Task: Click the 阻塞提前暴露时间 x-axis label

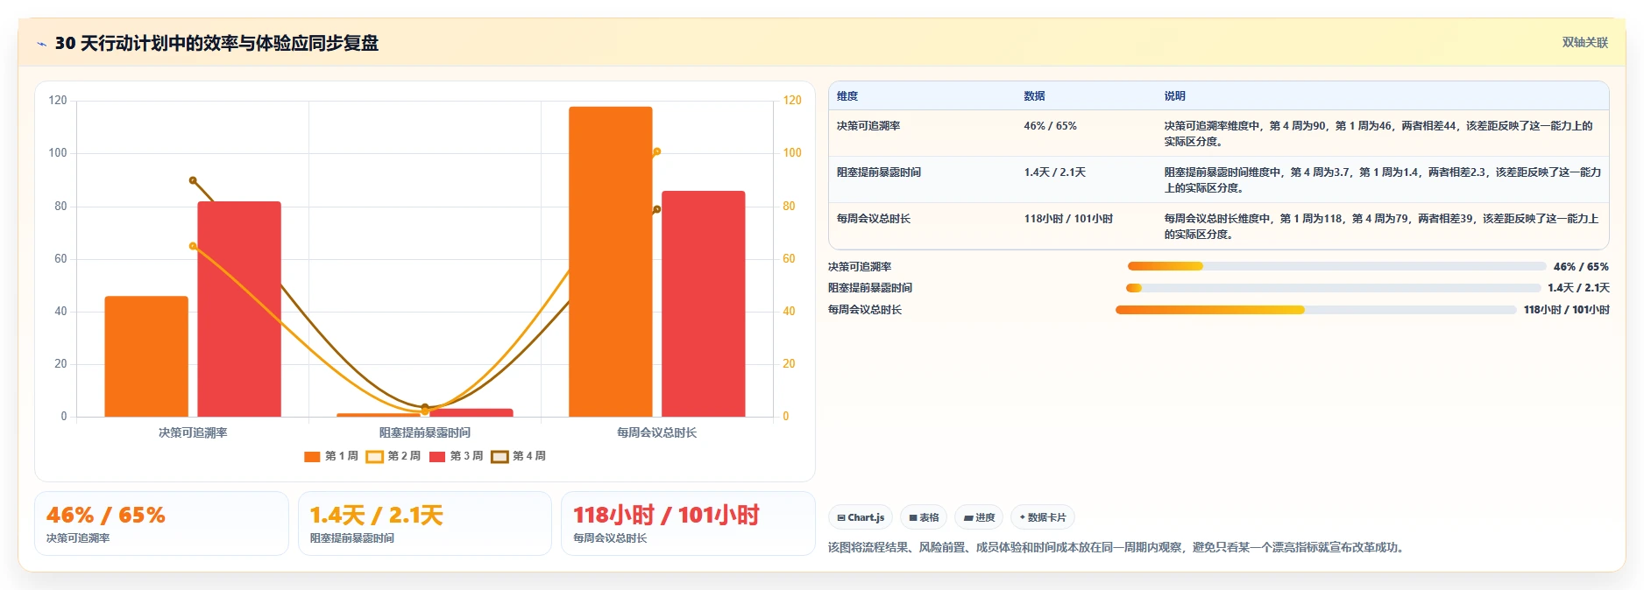Action: pos(425,432)
